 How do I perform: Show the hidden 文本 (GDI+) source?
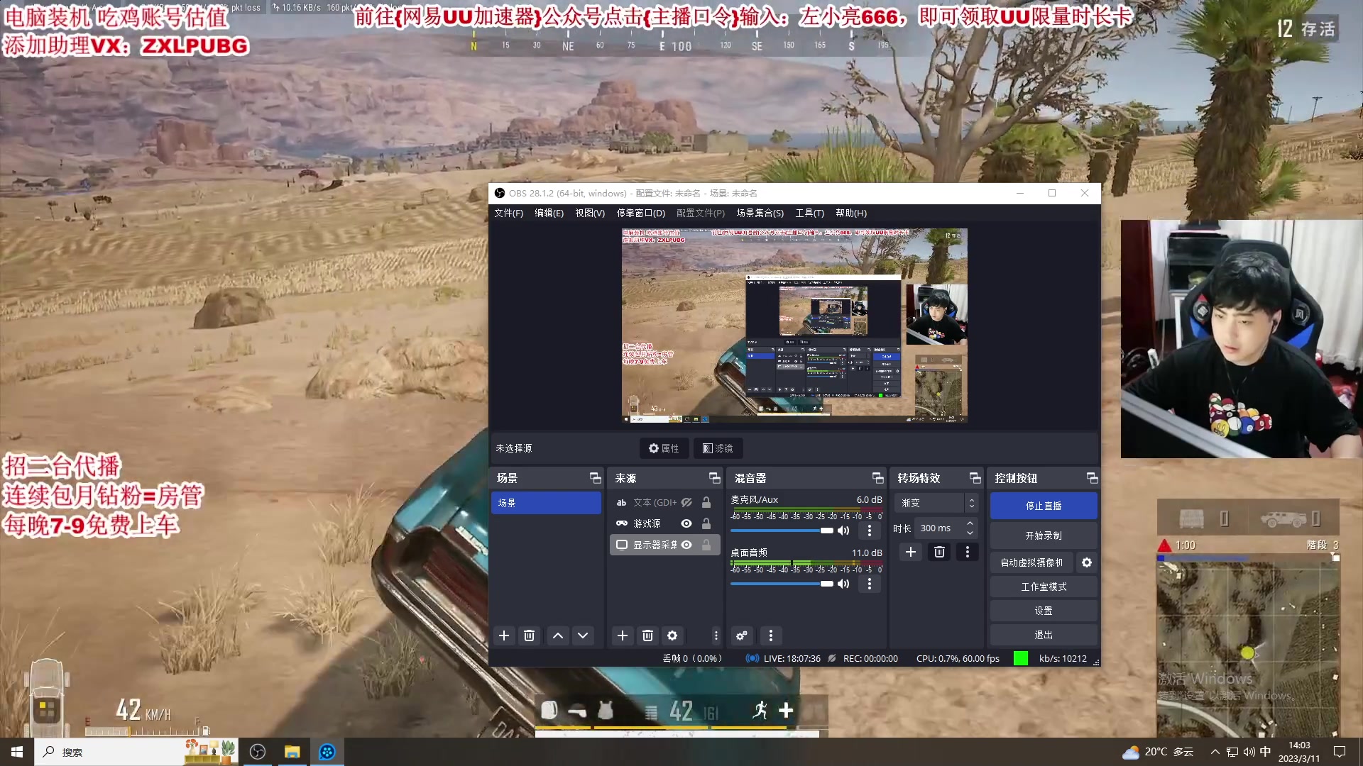pos(686,502)
